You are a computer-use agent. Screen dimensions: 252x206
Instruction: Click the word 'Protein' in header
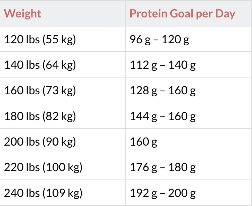[148, 13]
